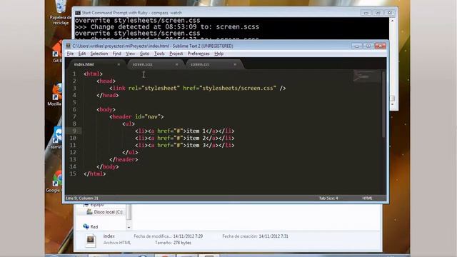Click the rel="stylesheet" attribute on line 3
Viewport: 457px width, 257px height.
tap(154, 89)
